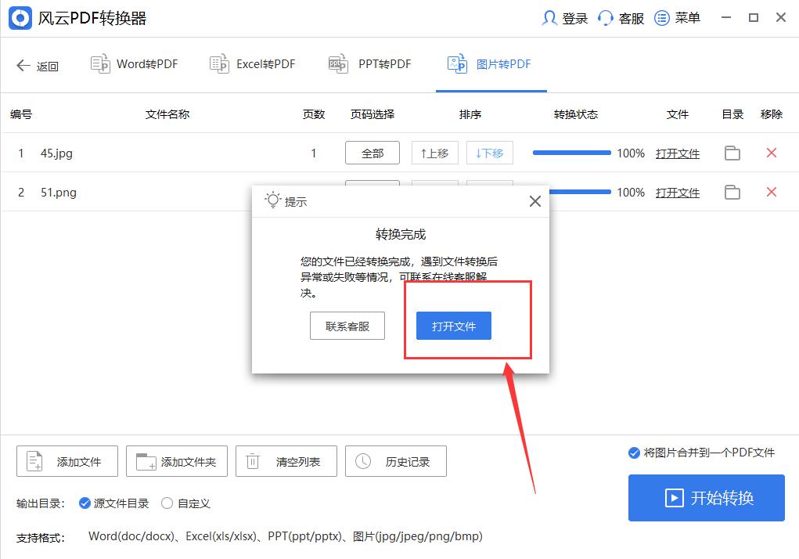This screenshot has width=799, height=559.
Task: Select the 源文件目录 output option
Action: click(85, 503)
